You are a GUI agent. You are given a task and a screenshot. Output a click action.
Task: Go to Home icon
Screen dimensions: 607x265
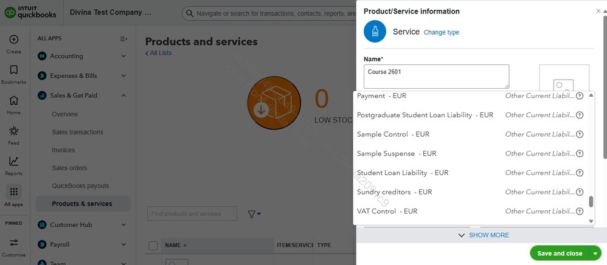(x=13, y=100)
